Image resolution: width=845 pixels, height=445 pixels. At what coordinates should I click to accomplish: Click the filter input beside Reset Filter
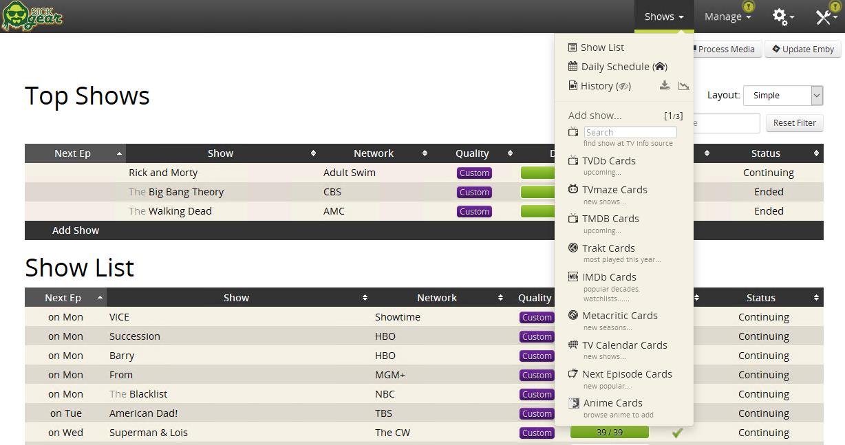[726, 123]
